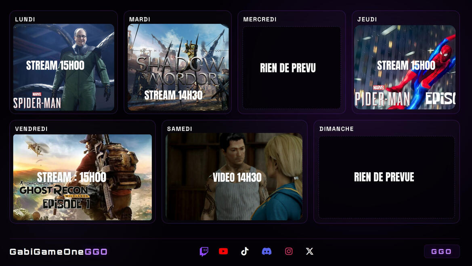This screenshot has height=266, width=472.
Task: Open the Instagram icon link
Action: tap(289, 251)
